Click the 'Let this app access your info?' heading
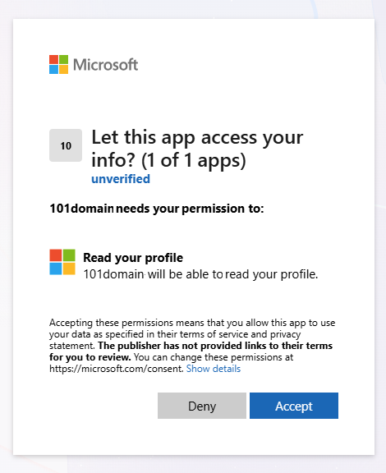This screenshot has height=473, width=386. tap(197, 149)
